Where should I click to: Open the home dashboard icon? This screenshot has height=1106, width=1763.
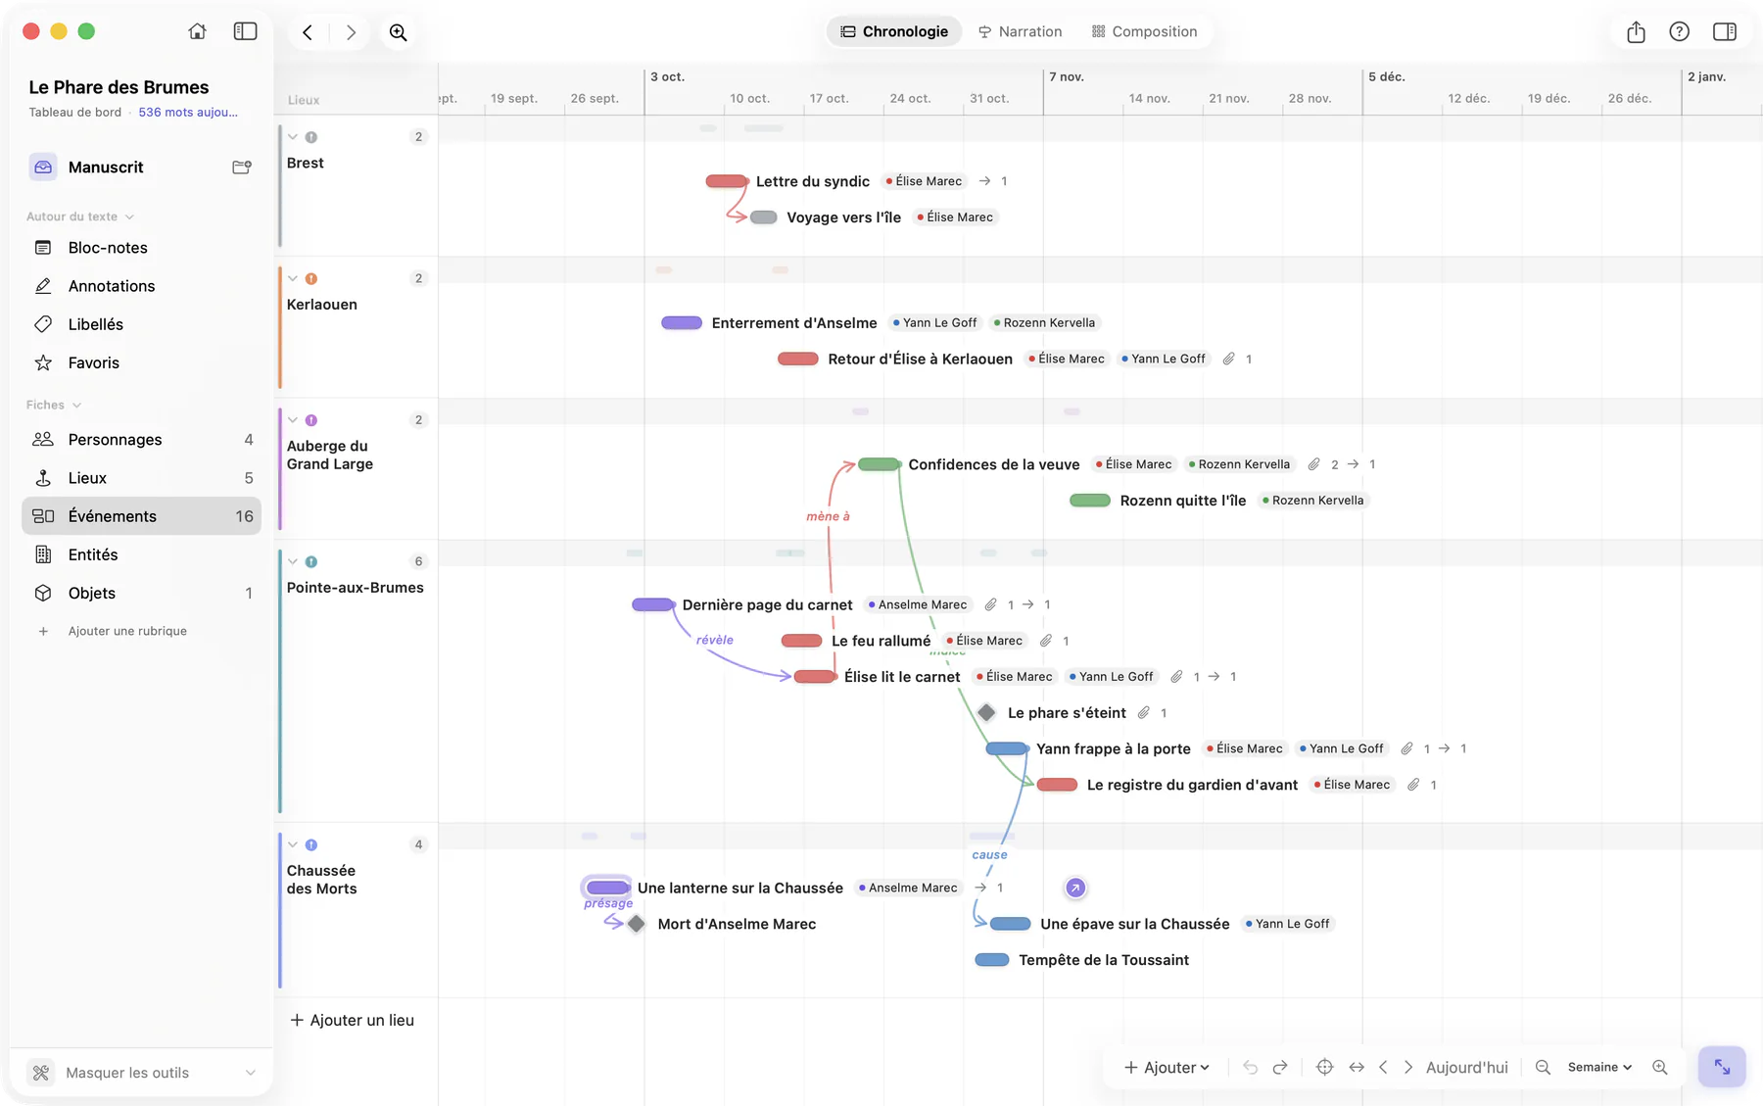(198, 31)
